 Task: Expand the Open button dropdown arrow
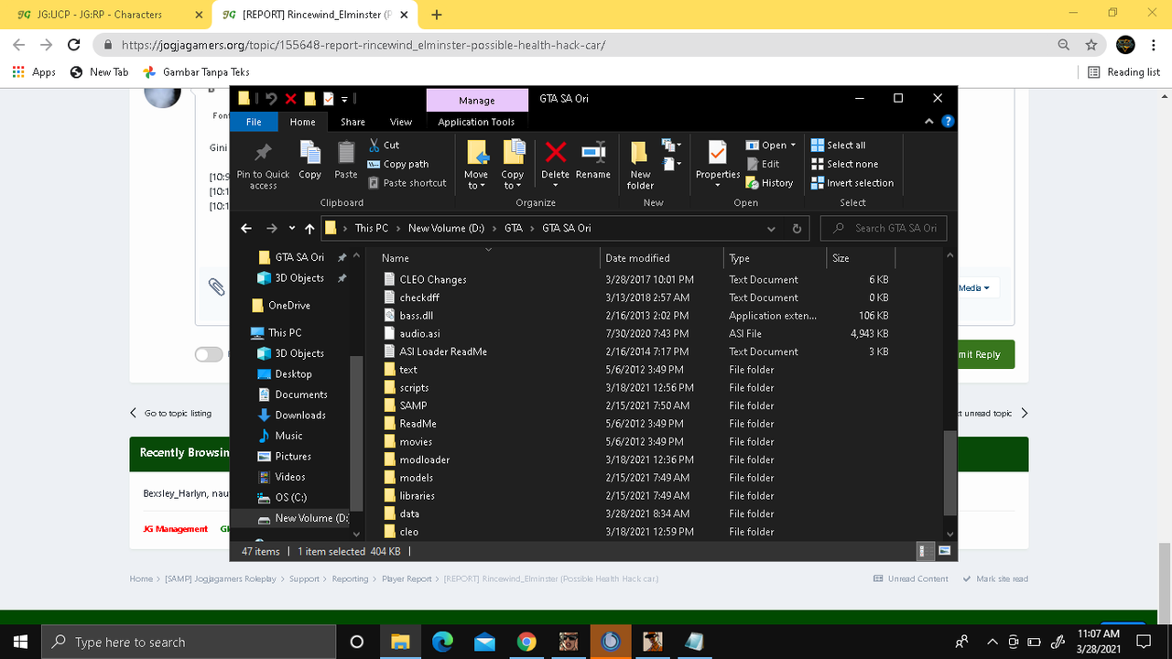click(x=793, y=145)
